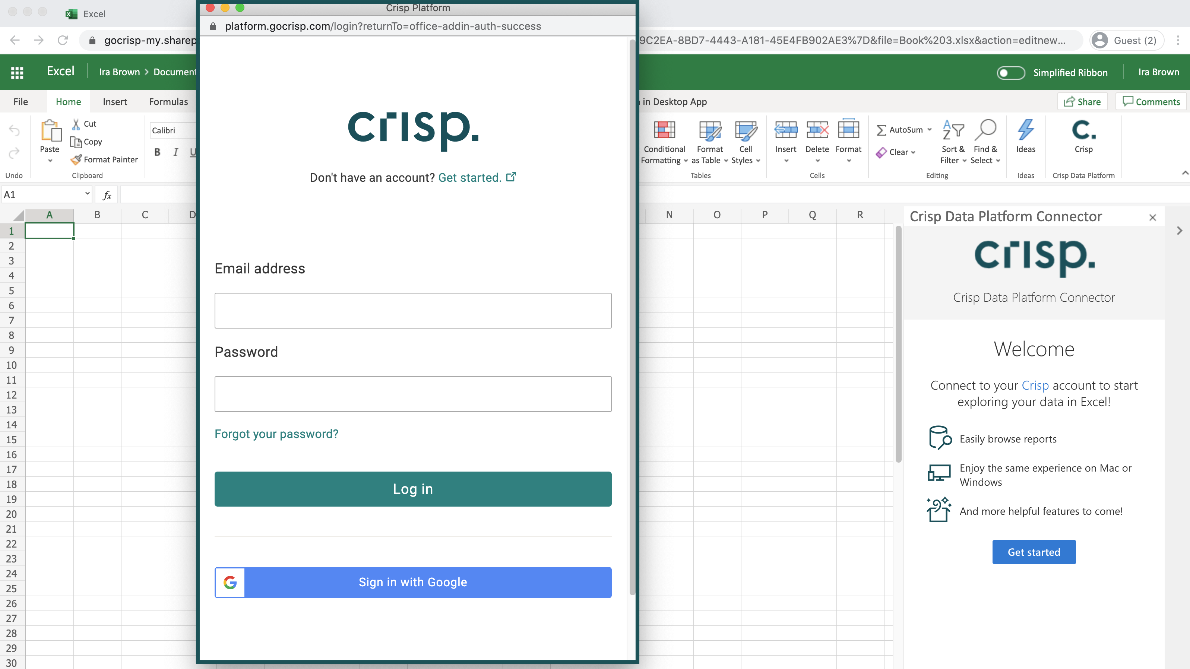Switch to the Insert ribbon tab
The image size is (1190, 669).
(x=114, y=102)
